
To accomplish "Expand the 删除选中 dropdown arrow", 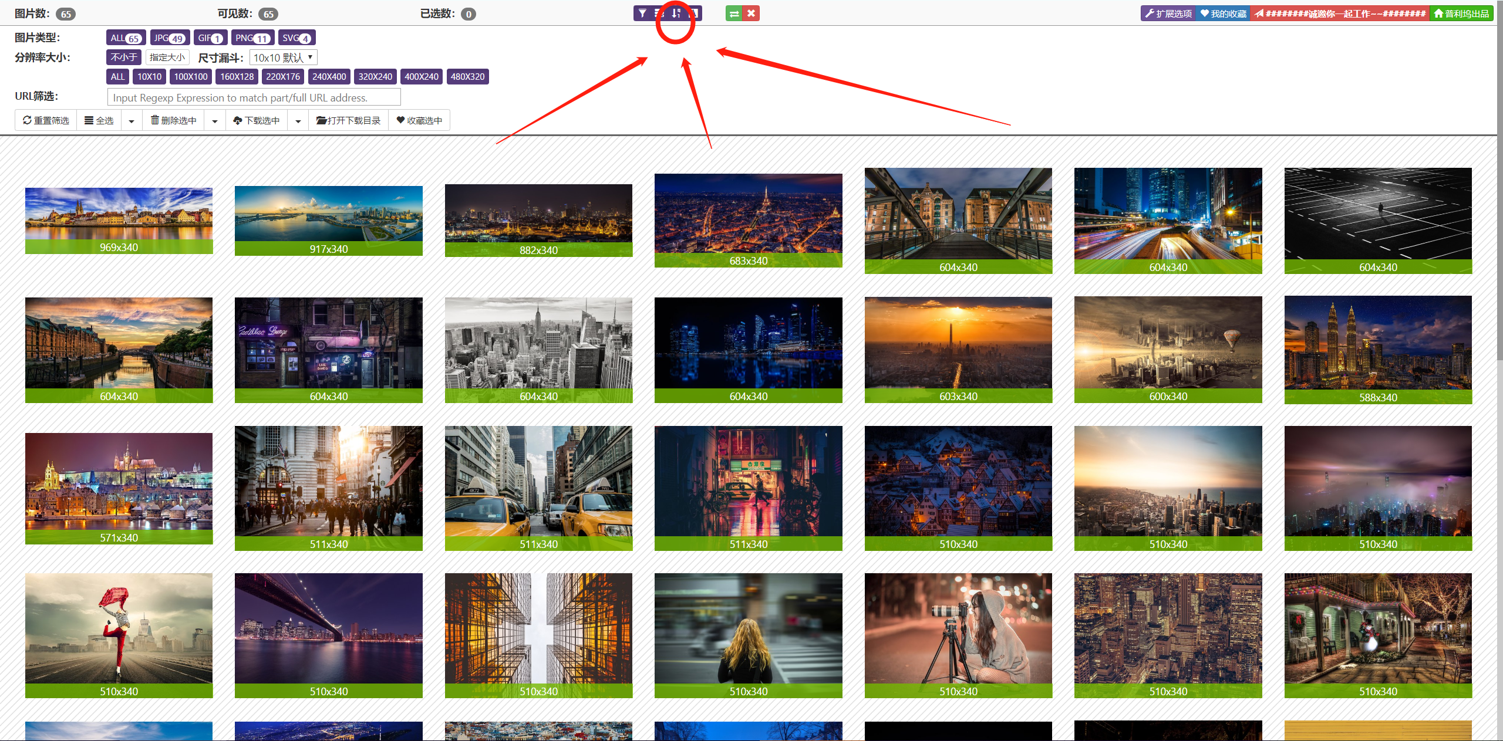I will [x=215, y=121].
